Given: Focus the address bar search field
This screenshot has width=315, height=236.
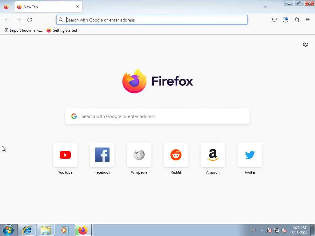Looking at the screenshot, I should coord(152,20).
